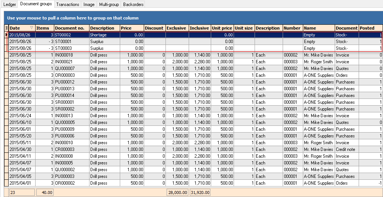383x197 pixels.
Task: Go to the Multi-group tab
Action: (x=109, y=4)
